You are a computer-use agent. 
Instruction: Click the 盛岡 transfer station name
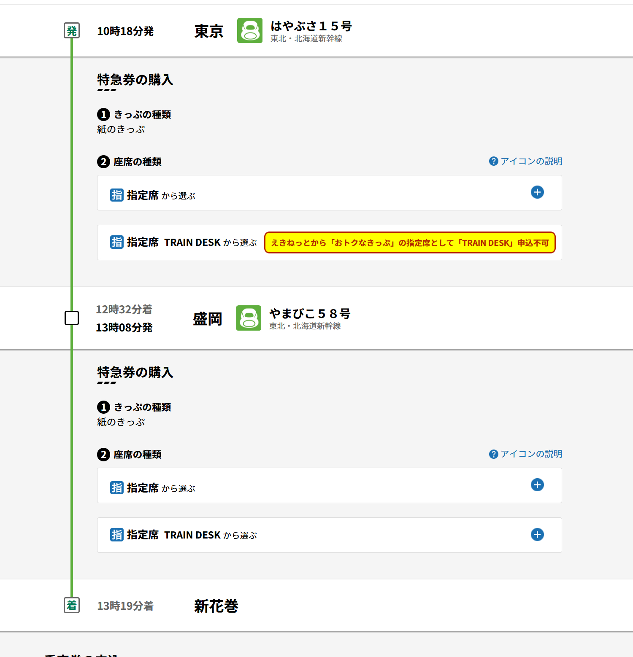(207, 319)
